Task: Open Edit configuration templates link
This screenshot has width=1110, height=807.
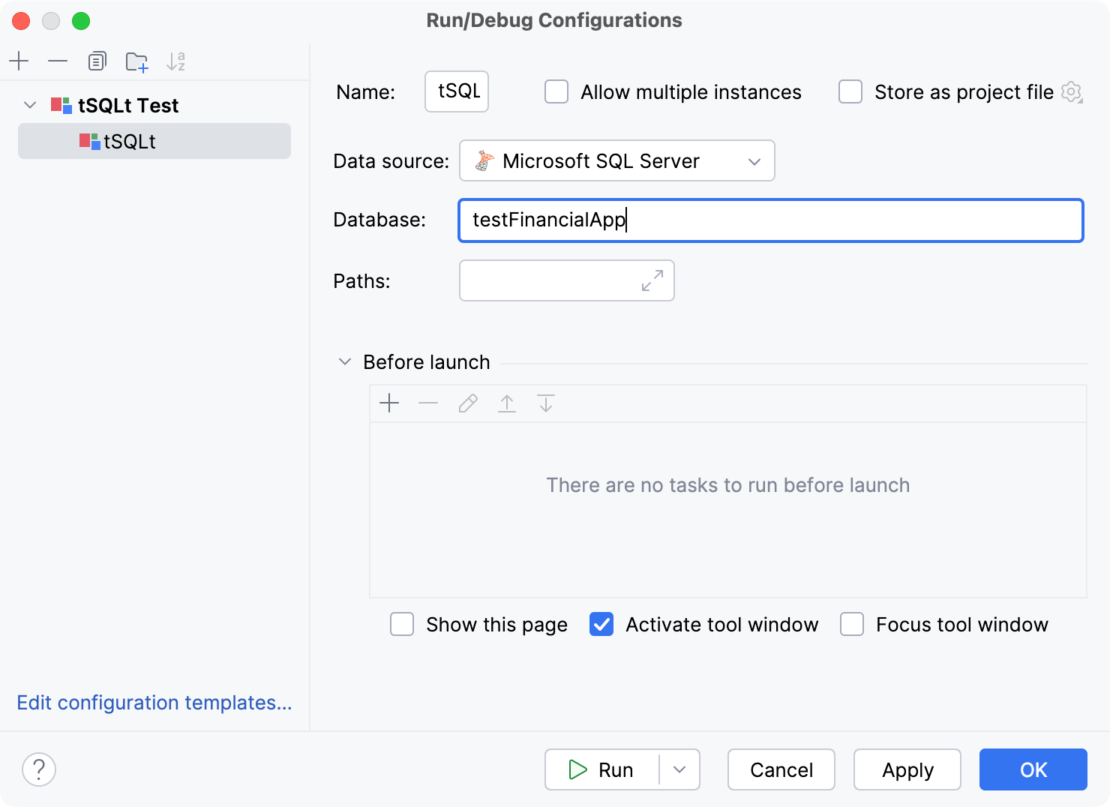Action: click(x=154, y=703)
